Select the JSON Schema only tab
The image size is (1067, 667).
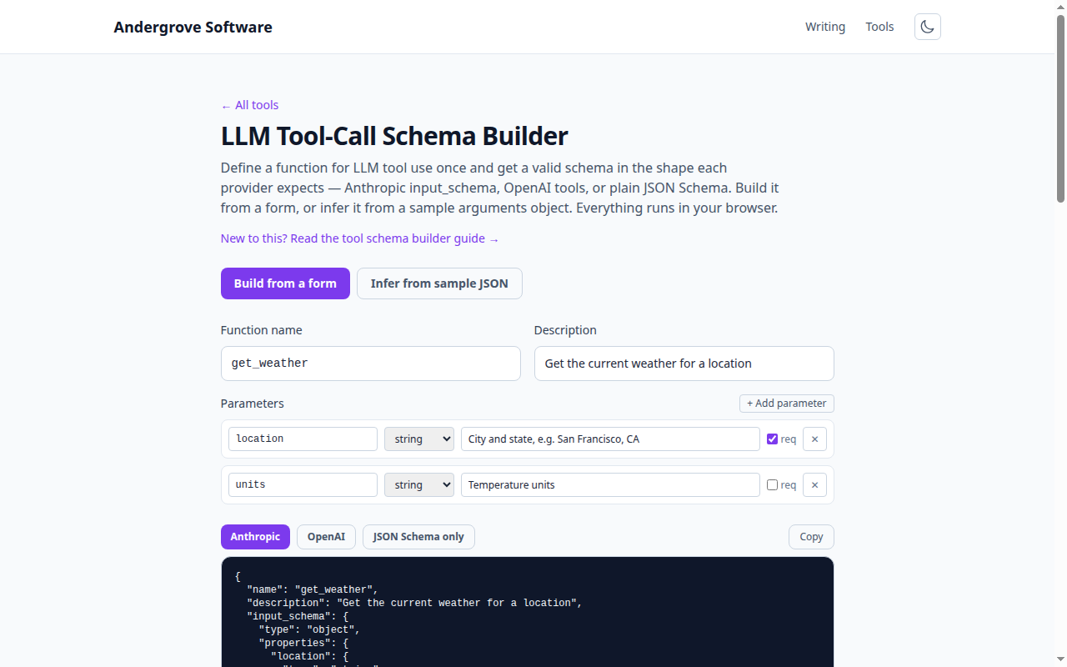click(x=418, y=537)
